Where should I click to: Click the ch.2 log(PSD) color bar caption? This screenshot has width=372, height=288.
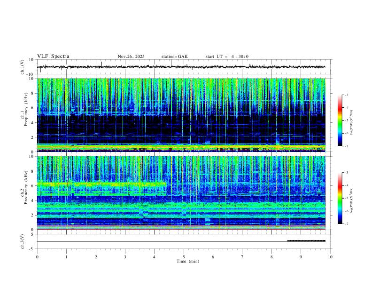point(351,200)
